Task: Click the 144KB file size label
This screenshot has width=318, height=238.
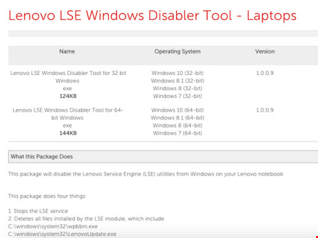Action: 68,133
